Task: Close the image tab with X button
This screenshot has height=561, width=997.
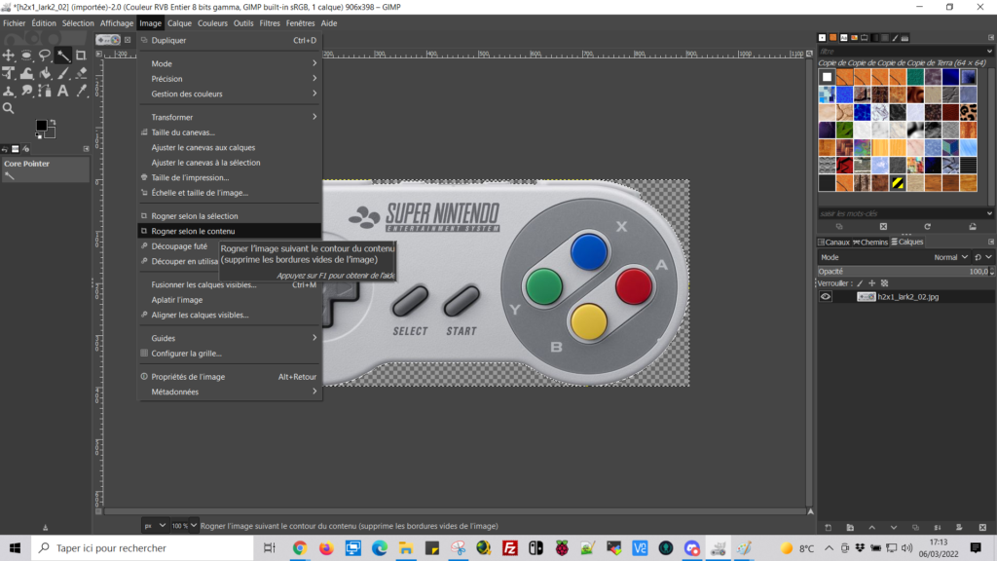Action: 128,40
